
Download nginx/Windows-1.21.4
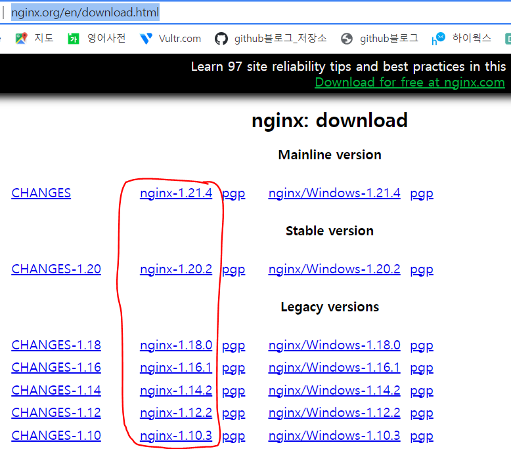(x=334, y=193)
